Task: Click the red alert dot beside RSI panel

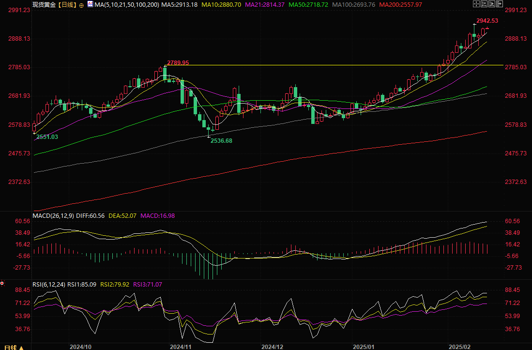Action: click(2, 283)
